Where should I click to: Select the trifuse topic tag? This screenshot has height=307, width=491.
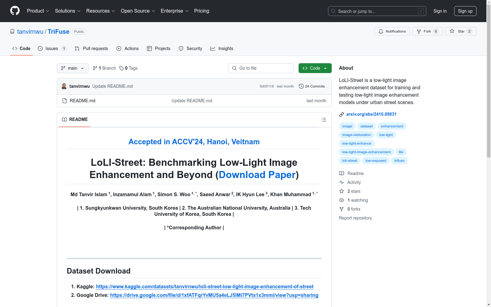(x=399, y=161)
